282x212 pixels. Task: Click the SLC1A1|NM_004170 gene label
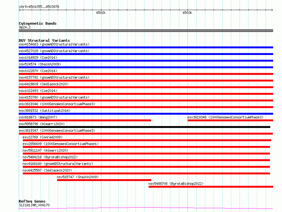pyautogui.click(x=34, y=205)
